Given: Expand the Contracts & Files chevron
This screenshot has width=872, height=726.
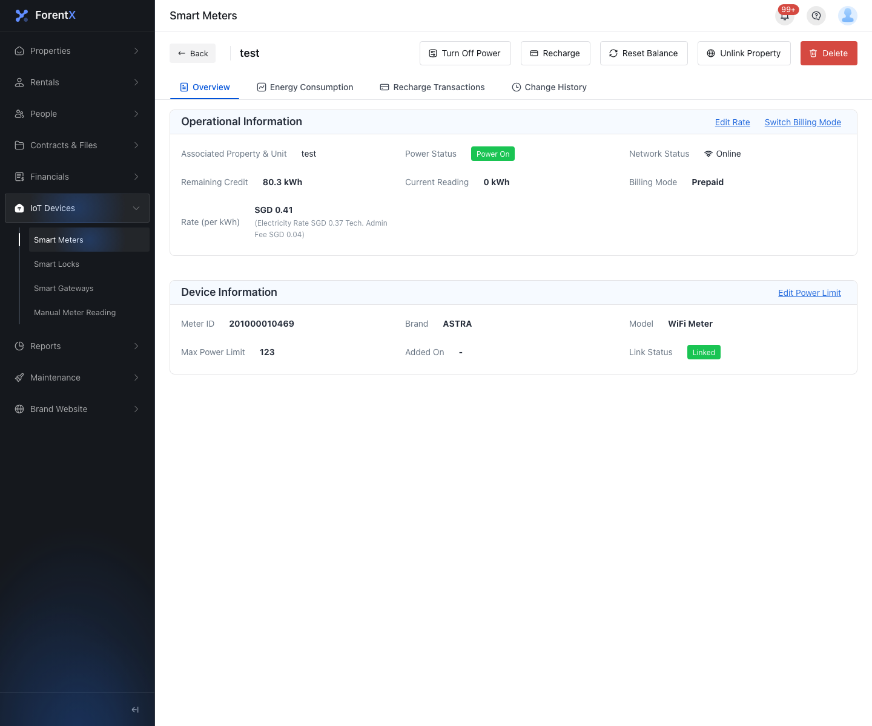Looking at the screenshot, I should (x=136, y=145).
